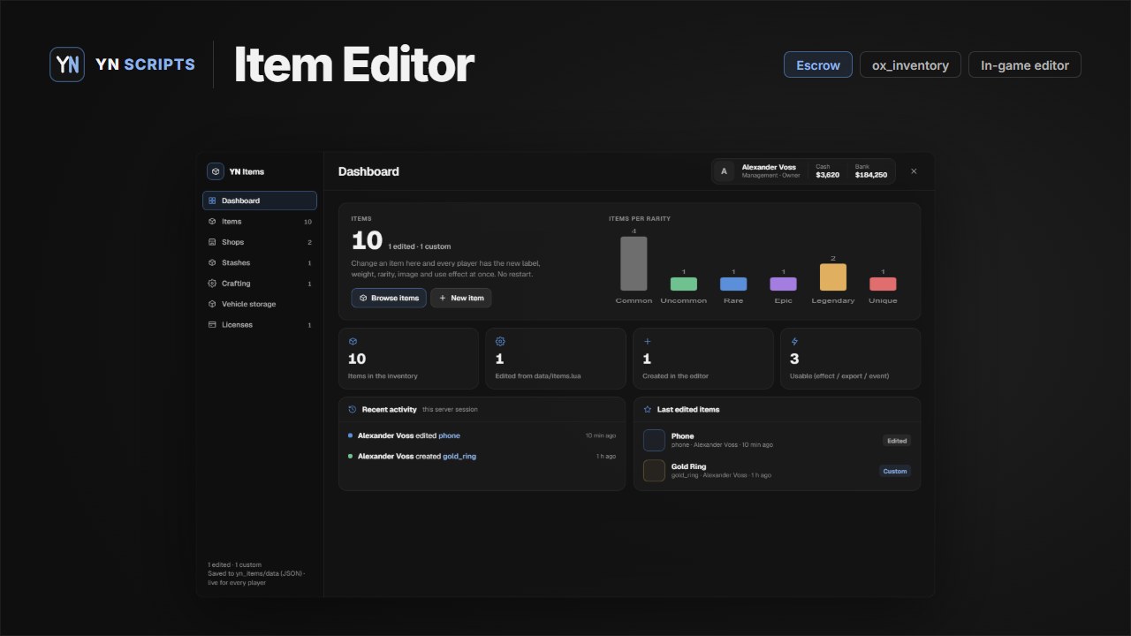Open the Vehicle storage section

pos(260,304)
